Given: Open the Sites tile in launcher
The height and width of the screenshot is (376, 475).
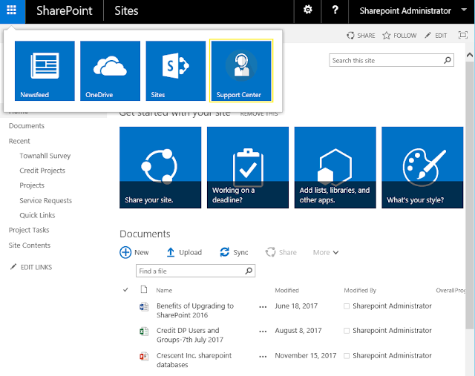Looking at the screenshot, I should click(176, 71).
